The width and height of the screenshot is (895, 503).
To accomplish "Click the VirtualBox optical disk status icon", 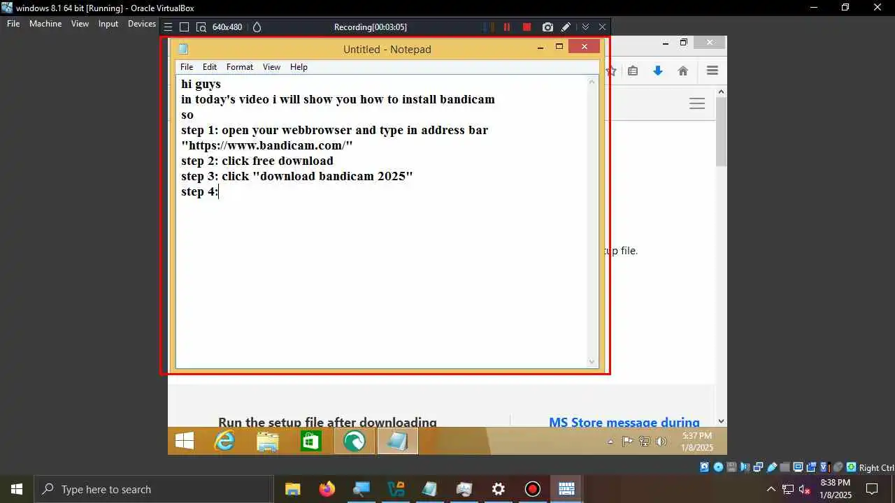I will [718, 467].
